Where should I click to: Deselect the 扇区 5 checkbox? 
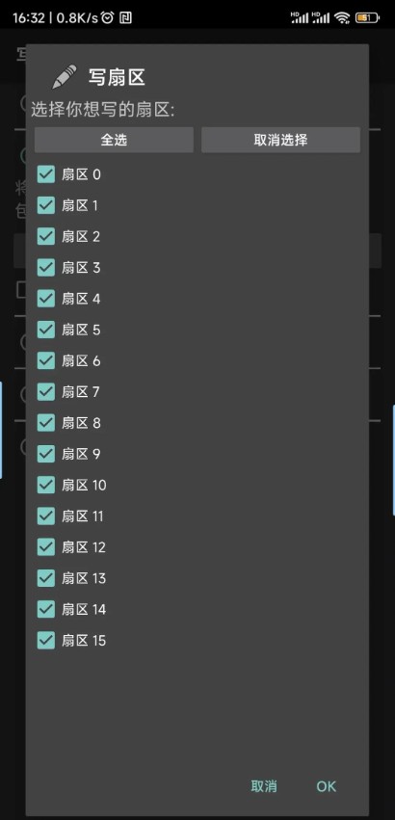tap(46, 330)
